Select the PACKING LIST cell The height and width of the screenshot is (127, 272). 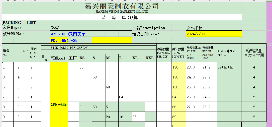click(x=19, y=23)
